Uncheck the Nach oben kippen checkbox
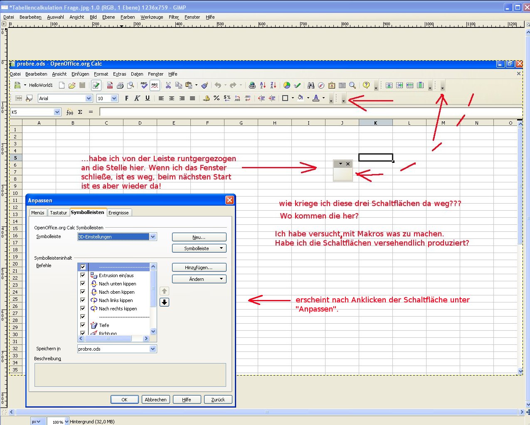Viewport: 530px width, 425px height. click(83, 292)
